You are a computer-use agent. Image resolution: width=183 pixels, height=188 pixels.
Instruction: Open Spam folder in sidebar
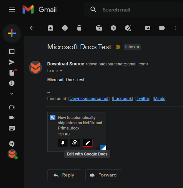click(x=12, y=83)
